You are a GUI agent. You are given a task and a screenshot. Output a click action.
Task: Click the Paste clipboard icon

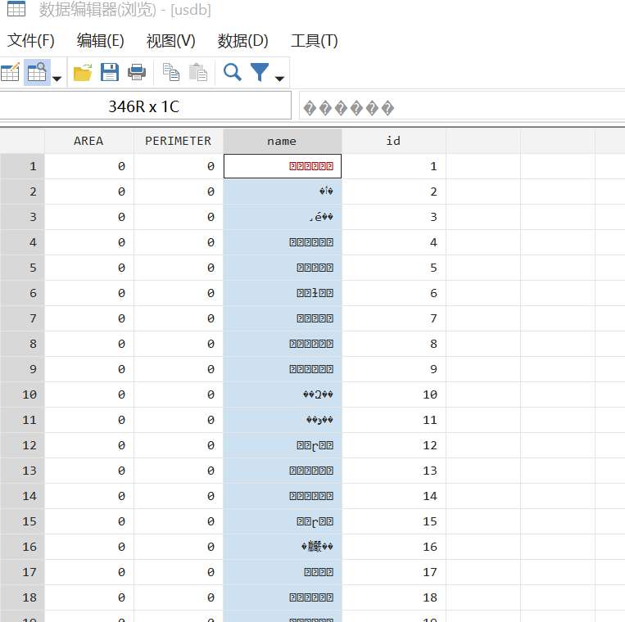tap(198, 73)
